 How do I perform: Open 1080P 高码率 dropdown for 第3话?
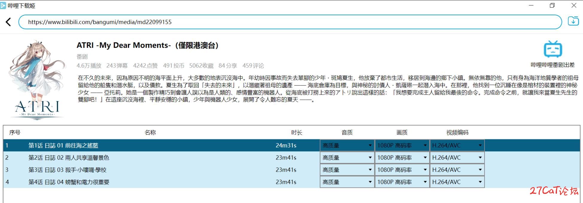coord(402,170)
